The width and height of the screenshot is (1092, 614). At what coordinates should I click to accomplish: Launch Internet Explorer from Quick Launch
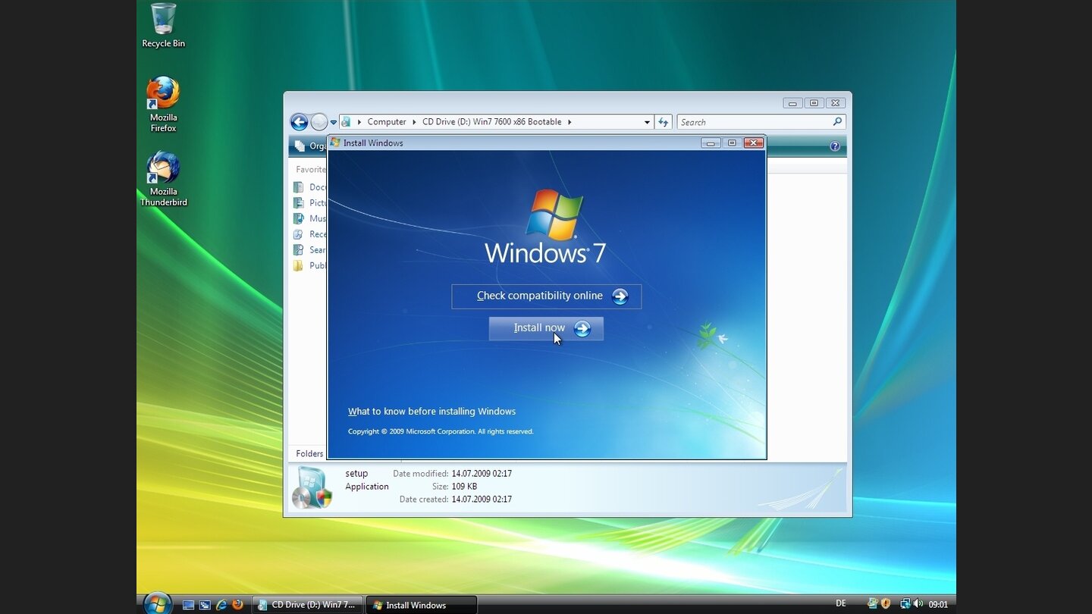pyautogui.click(x=221, y=605)
